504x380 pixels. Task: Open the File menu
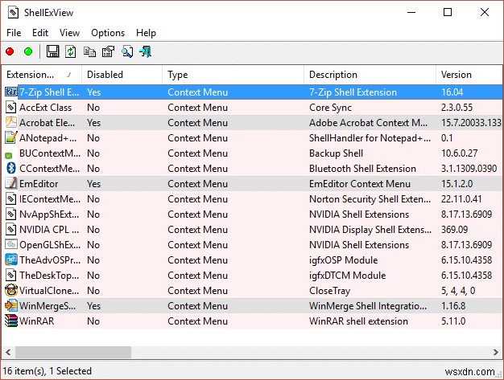tap(14, 33)
